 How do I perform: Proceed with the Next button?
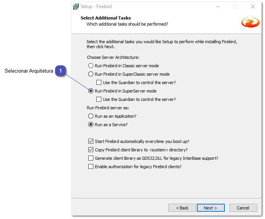[210, 208]
